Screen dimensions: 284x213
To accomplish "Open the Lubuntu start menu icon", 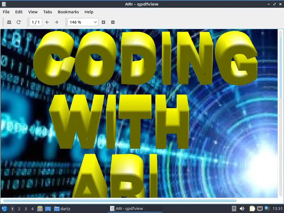I will [x=4, y=209].
